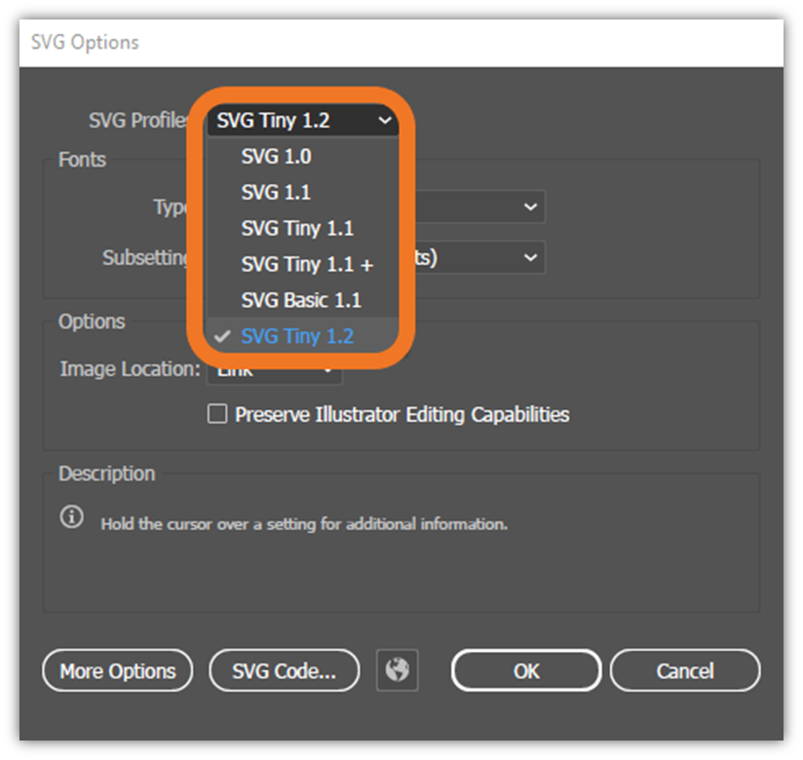Select the checked SVG Tiny 1.2 option
The width and height of the screenshot is (803, 760).
(303, 336)
